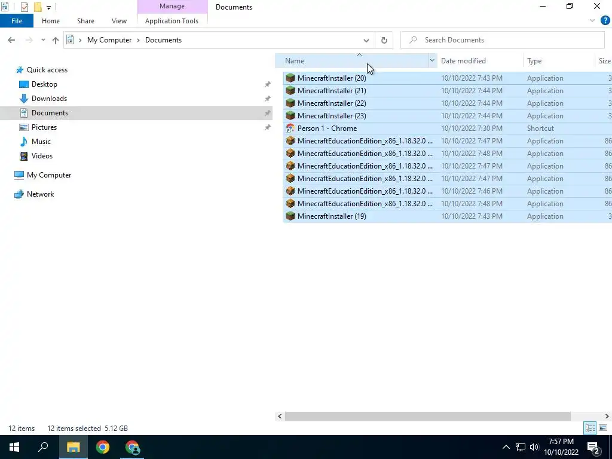Image resolution: width=612 pixels, height=459 pixels.
Task: Click the Person 1 - Chrome shortcut icon
Action: [x=290, y=128]
